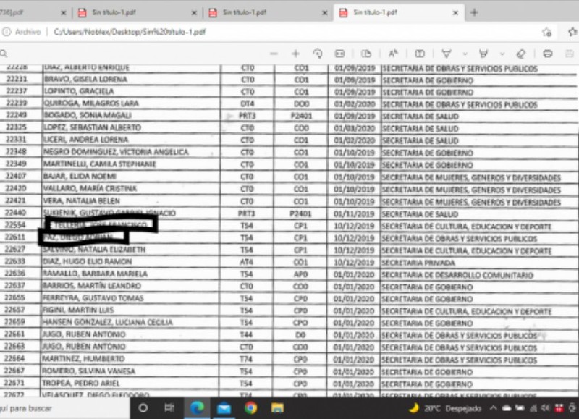Switch to the tab ending in 736].pdf

click(22, 12)
